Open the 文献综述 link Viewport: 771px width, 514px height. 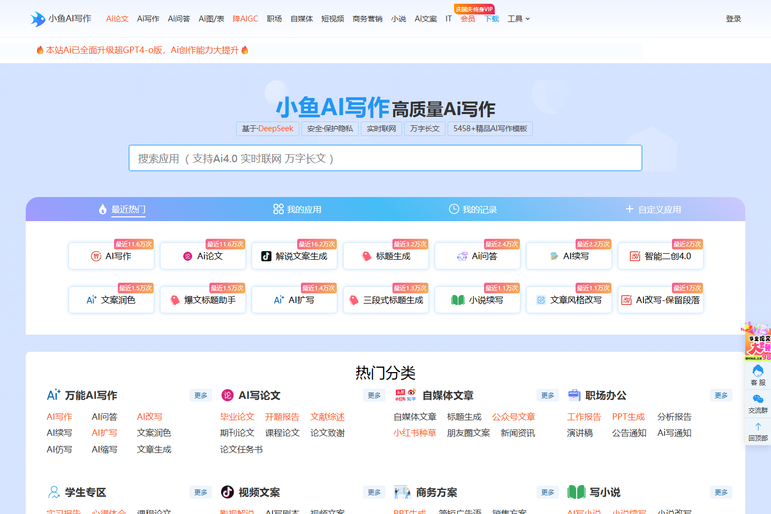328,417
